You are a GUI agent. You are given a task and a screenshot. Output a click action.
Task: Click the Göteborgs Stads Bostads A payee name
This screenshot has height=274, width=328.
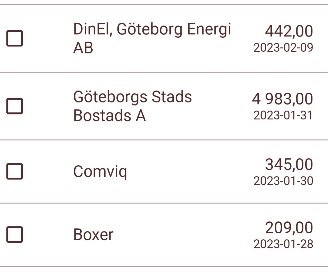tap(132, 106)
